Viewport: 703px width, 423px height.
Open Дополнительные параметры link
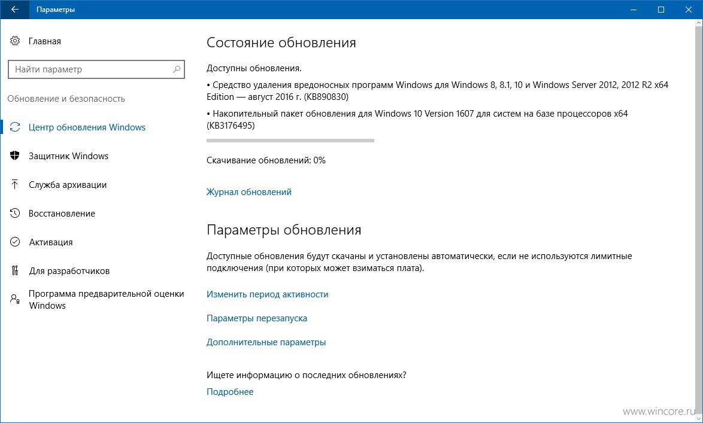[266, 342]
